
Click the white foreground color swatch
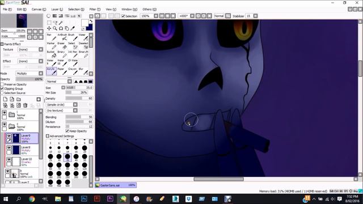point(85,23)
